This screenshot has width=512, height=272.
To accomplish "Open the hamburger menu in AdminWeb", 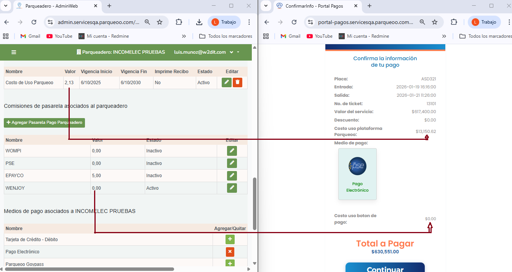I will tap(14, 52).
